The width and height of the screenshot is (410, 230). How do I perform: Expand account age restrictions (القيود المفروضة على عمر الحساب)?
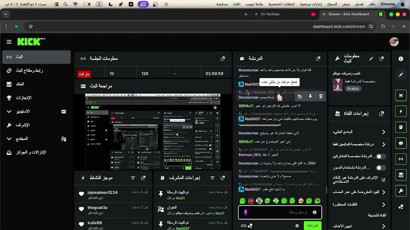click(383, 192)
